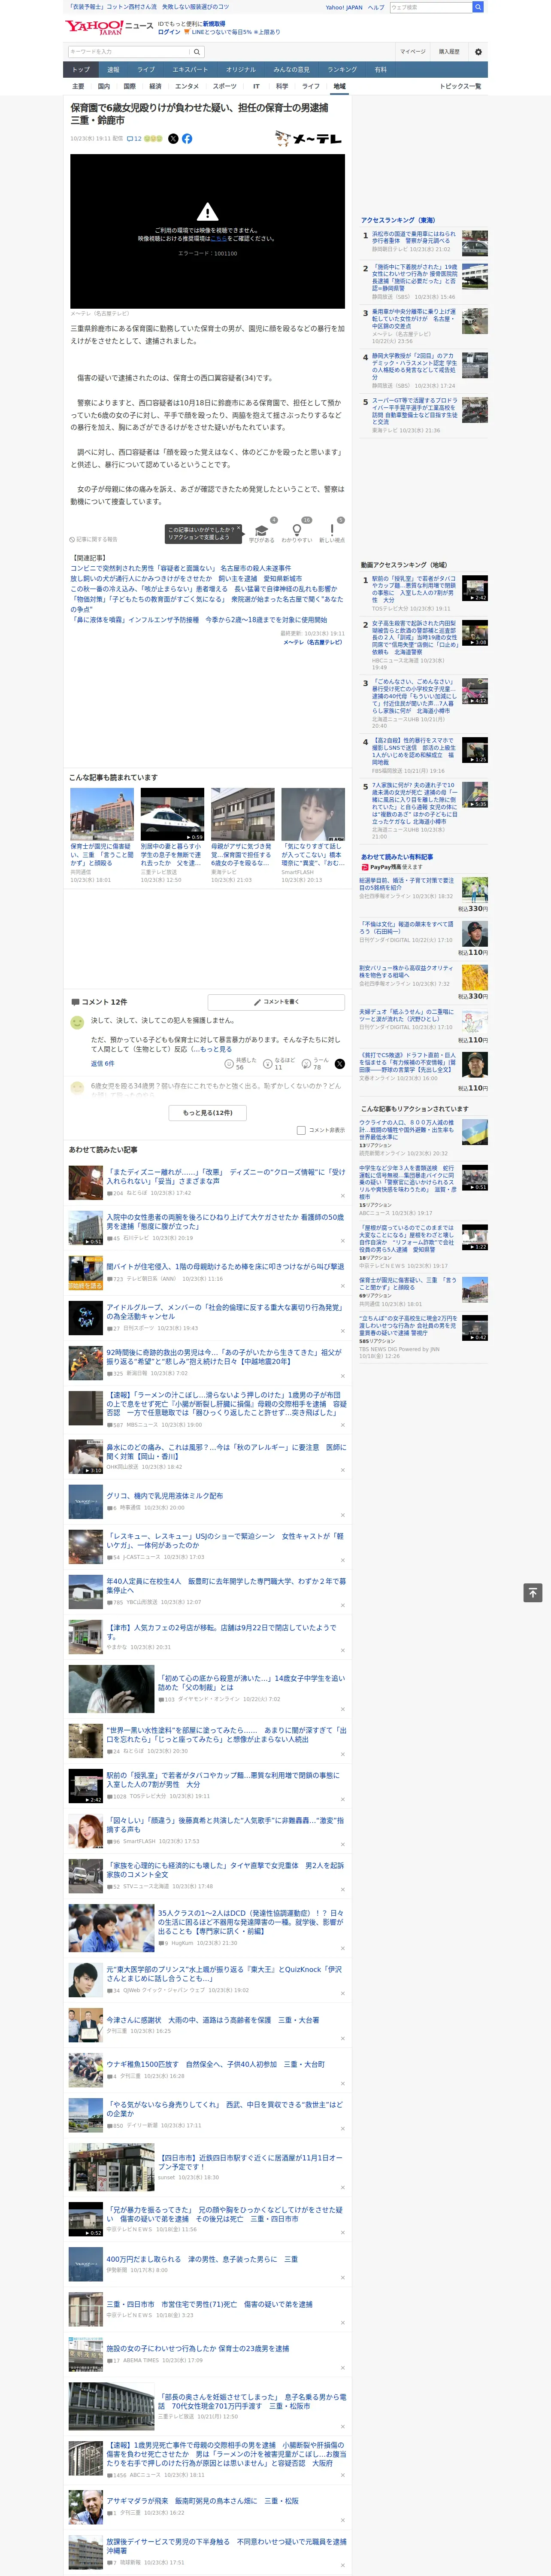Viewport: 551px width, 2576px height.
Task: Share the article on X
Action: pyautogui.click(x=172, y=139)
